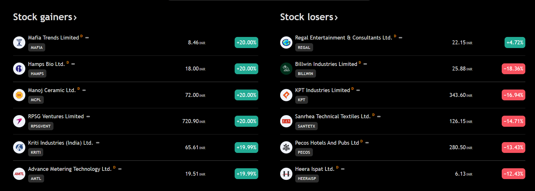Click the Sanrhea SAN logo icon
The width and height of the screenshot is (535, 191).
point(286,121)
